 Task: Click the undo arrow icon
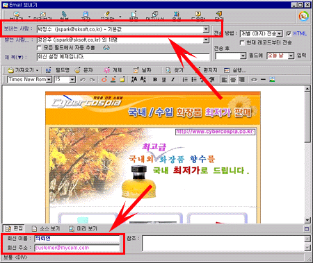pyautogui.click(x=83, y=80)
